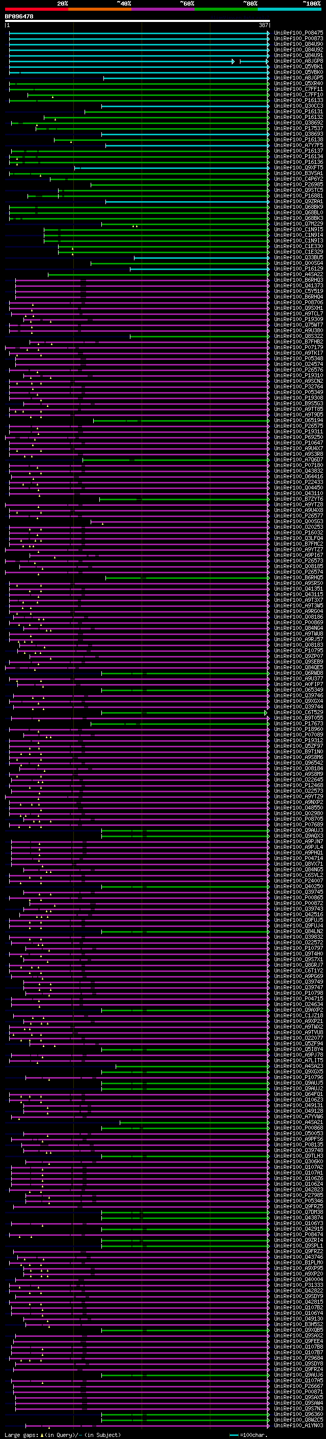
Task: Select hit label UniRef100_C6T529
Action: click(298, 712)
